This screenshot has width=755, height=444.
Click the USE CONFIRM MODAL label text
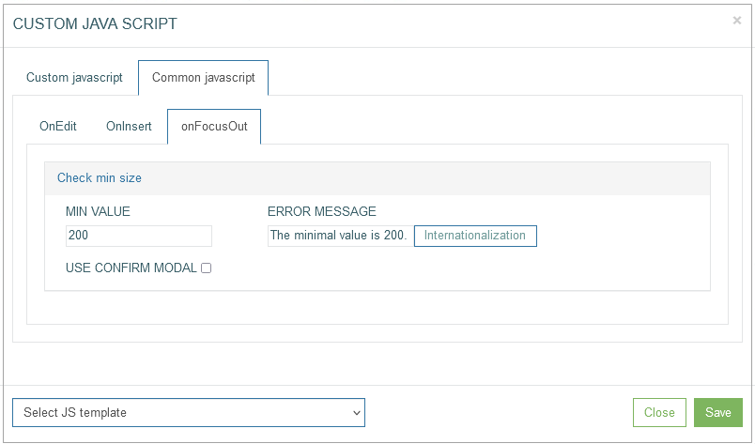click(x=131, y=268)
